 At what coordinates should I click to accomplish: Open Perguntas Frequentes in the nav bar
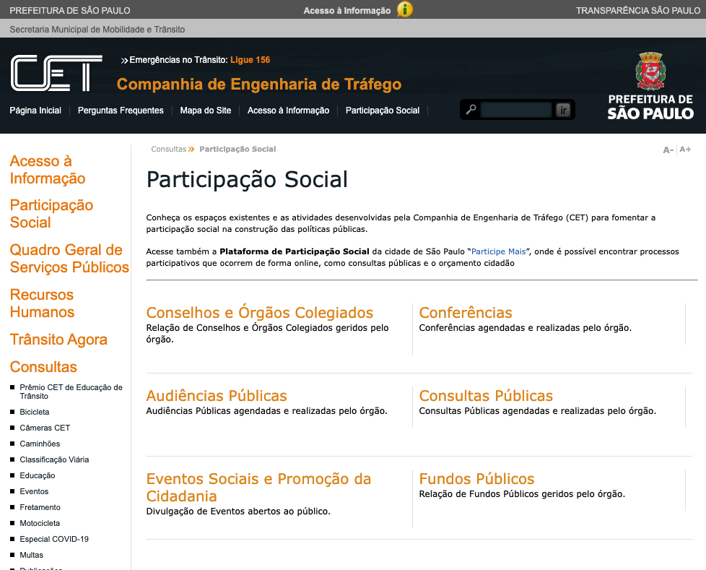pos(121,111)
